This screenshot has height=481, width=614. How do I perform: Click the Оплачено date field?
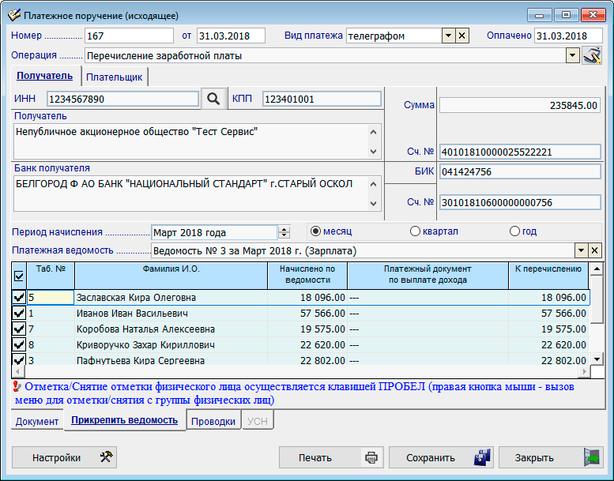(568, 36)
